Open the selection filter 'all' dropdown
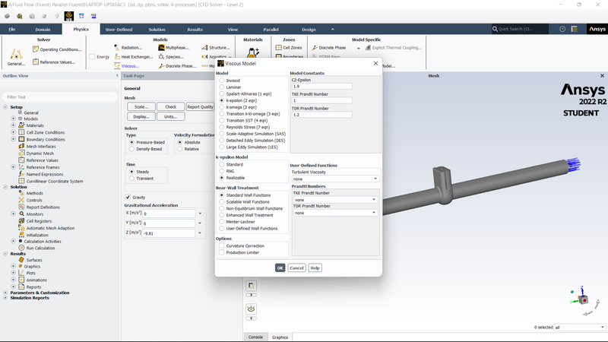608x342 pixels. 579,328
